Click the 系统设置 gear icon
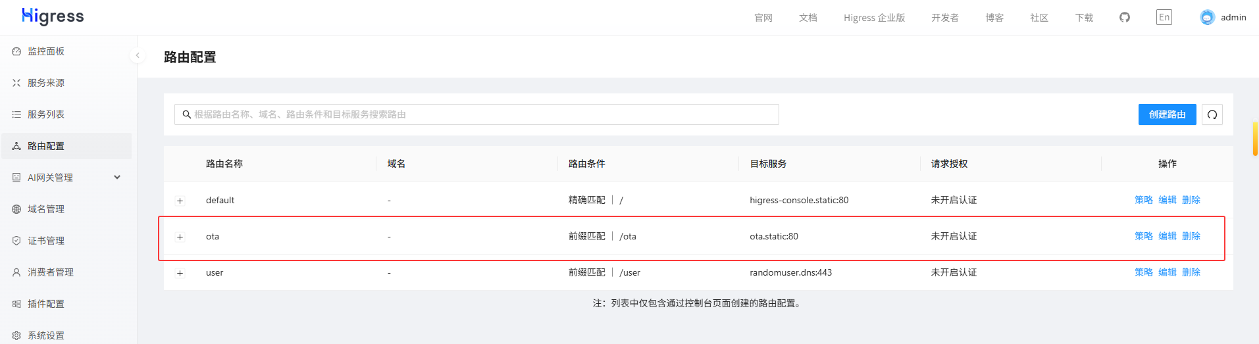The width and height of the screenshot is (1259, 344). [x=16, y=335]
